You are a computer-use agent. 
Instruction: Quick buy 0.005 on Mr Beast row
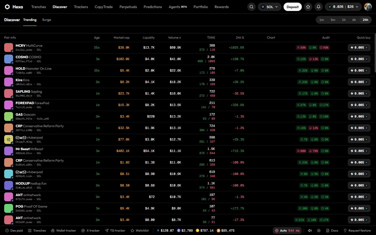[x=359, y=151]
